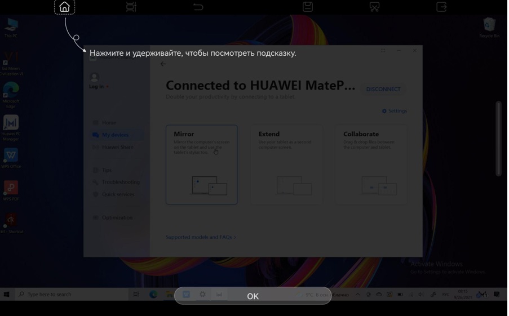Click the display layout icon in top bar
Screen dimensions: 509x316
pyautogui.click(x=131, y=7)
